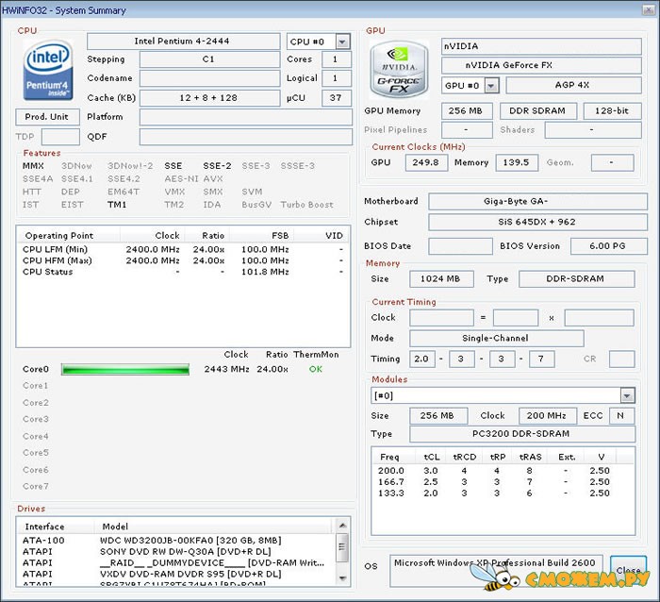Click the OS field Microsoft Windows XP Professional
Viewport: 660px width, 602px height.
(496, 571)
